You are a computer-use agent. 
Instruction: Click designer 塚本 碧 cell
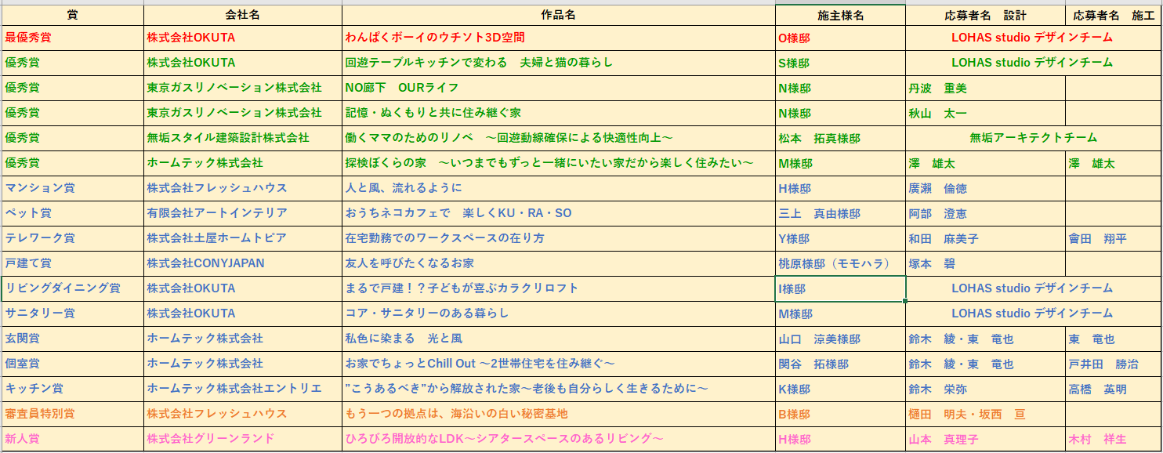(985, 263)
